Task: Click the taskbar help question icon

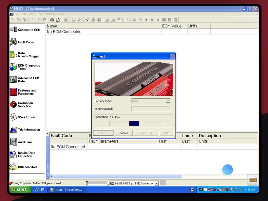Action: (192, 189)
